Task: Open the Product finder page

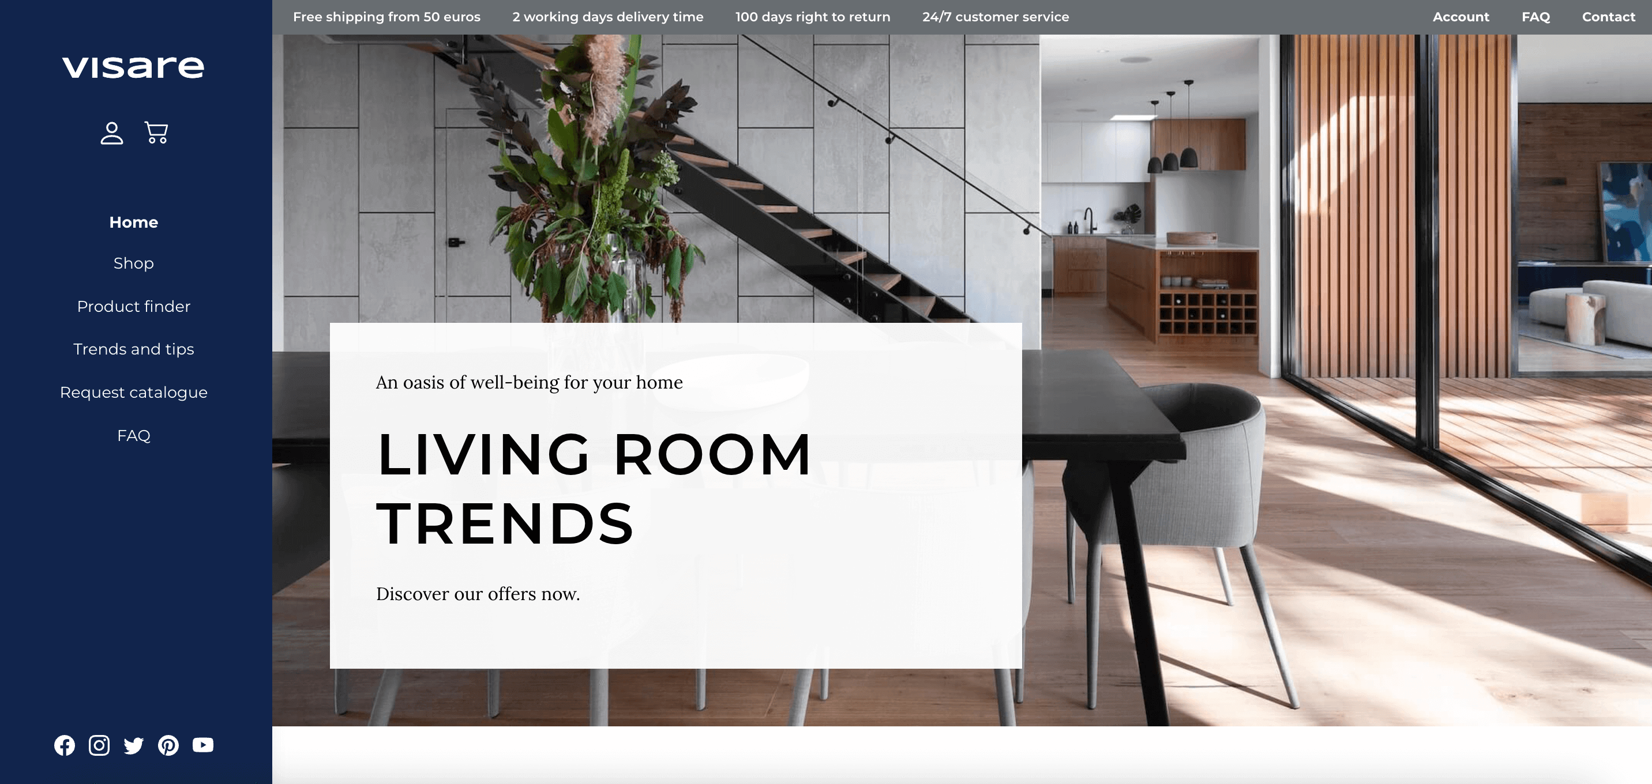Action: [x=133, y=306]
